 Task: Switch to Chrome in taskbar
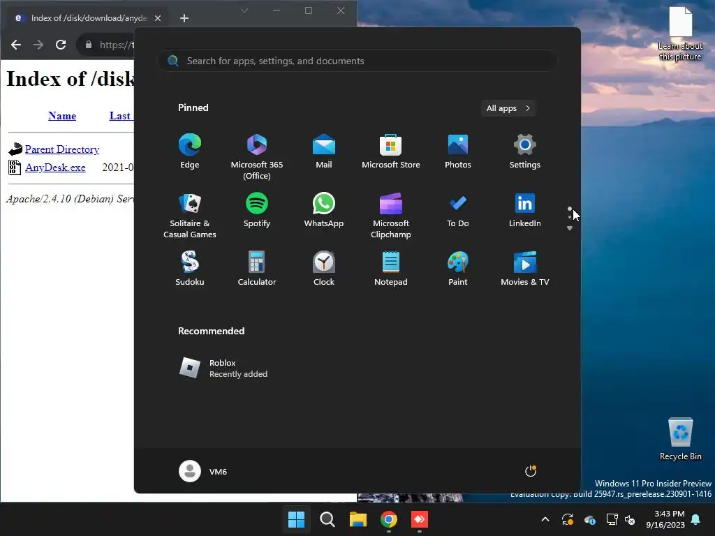(388, 519)
